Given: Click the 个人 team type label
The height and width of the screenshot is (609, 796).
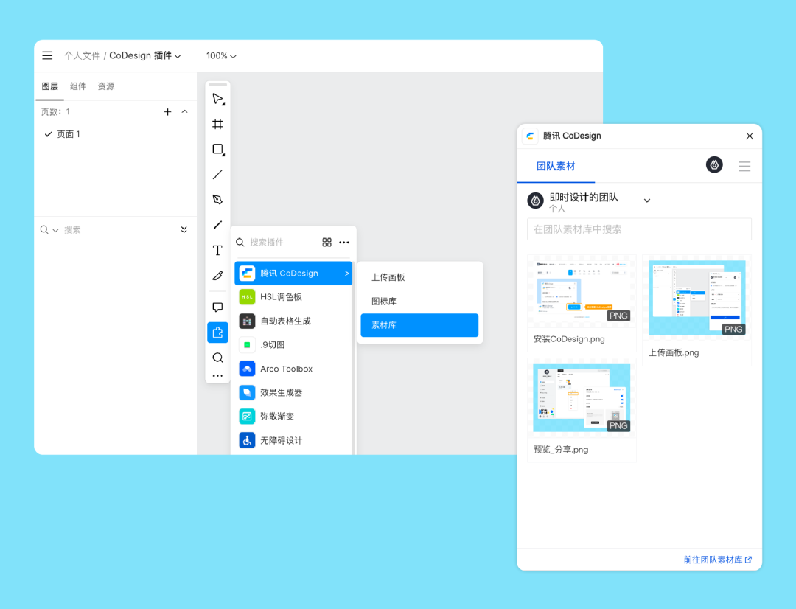Looking at the screenshot, I should [x=557, y=209].
